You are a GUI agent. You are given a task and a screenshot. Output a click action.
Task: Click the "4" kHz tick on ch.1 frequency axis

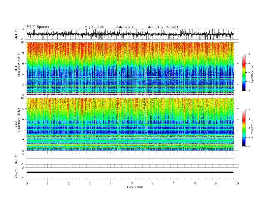click(24, 74)
